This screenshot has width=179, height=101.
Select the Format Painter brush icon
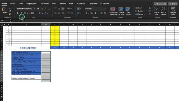click(x=10, y=14)
